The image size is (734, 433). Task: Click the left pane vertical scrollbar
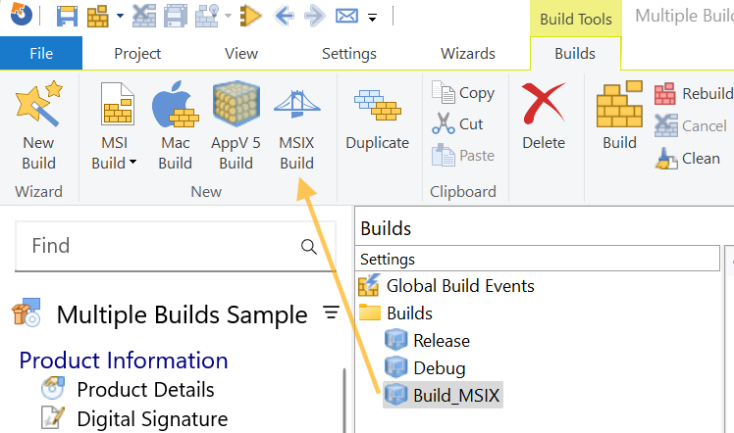345,400
